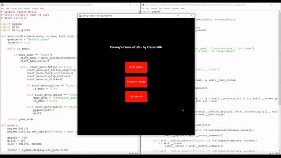Click the 'import pygame' line in menu_system.py

[x=151, y=12]
